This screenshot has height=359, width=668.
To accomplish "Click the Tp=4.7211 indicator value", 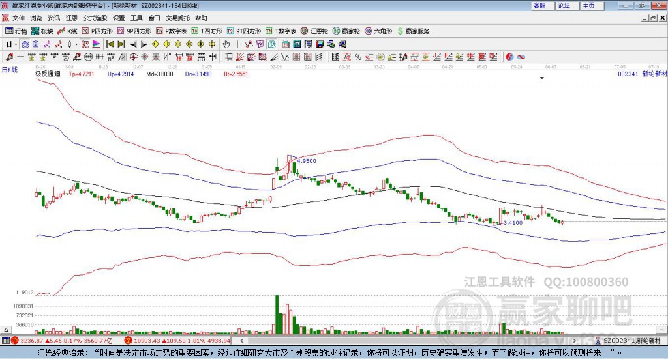I will coord(81,74).
